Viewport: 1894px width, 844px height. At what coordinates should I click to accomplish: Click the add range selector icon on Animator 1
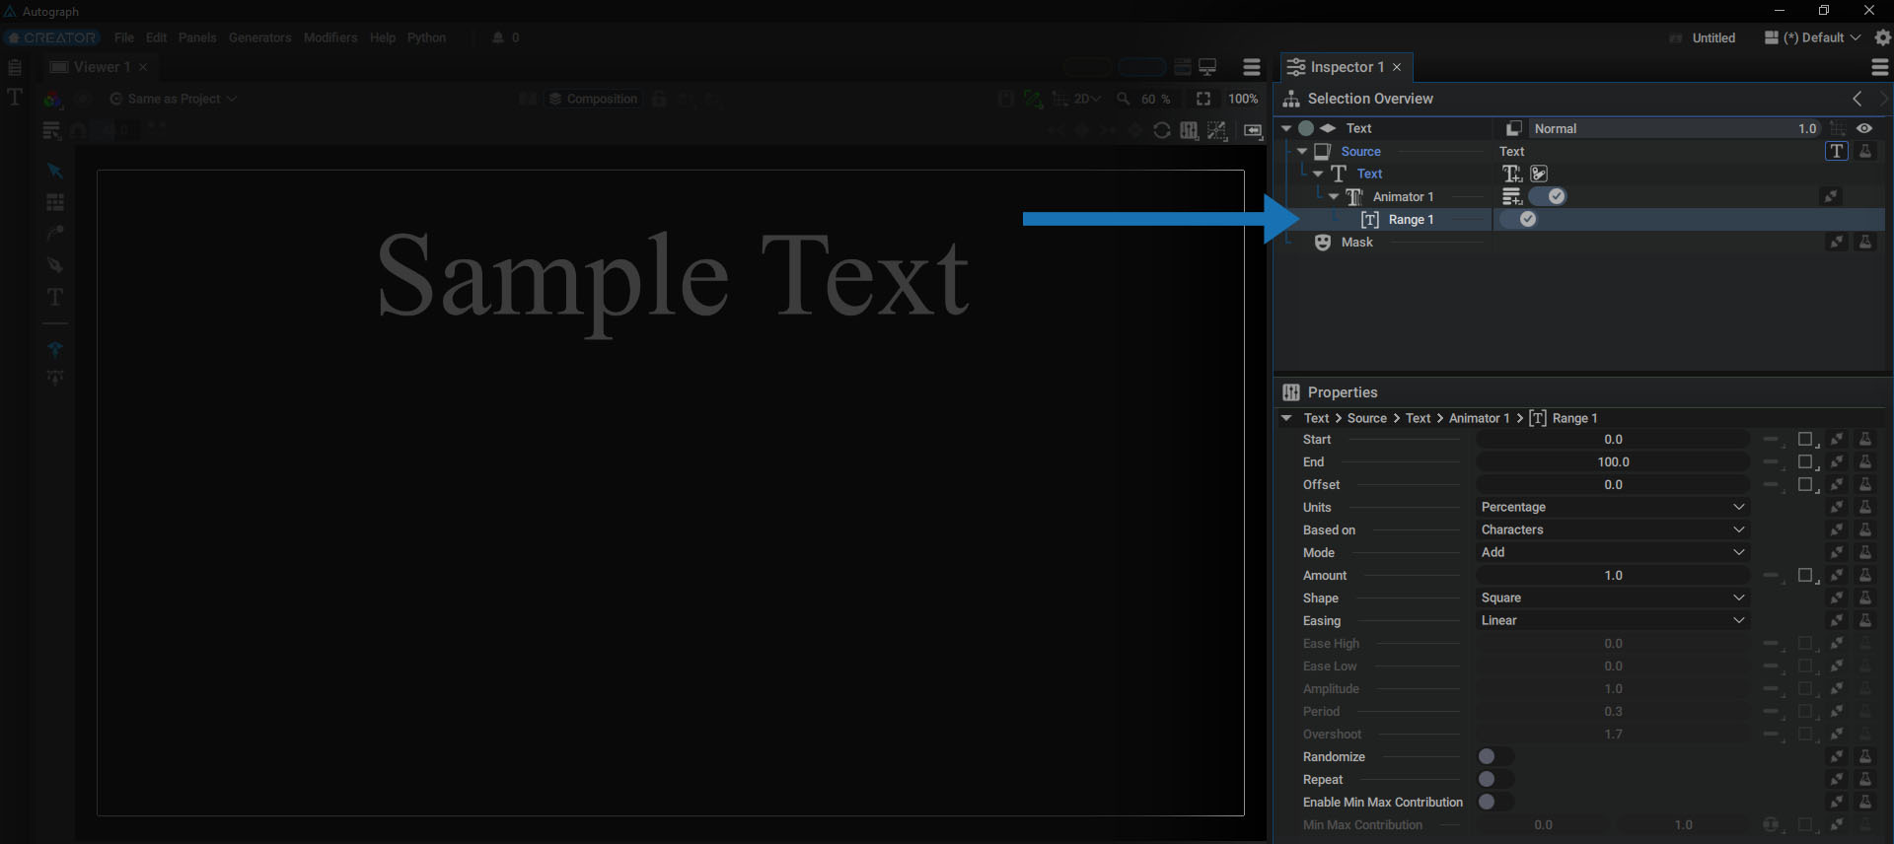(x=1512, y=196)
